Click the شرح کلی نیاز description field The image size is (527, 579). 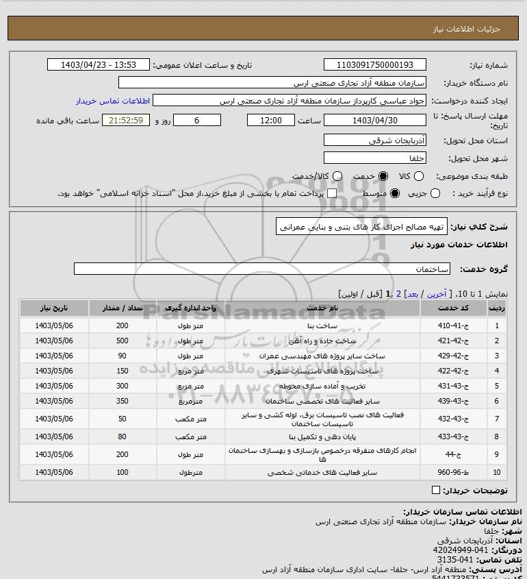click(x=361, y=226)
